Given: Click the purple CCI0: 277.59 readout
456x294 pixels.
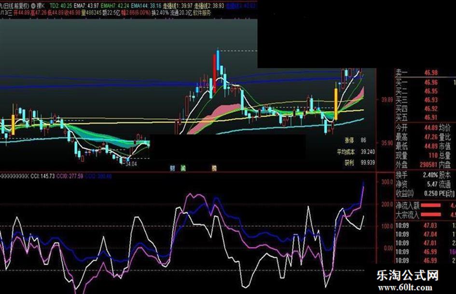Looking at the screenshot, I should (69, 176).
